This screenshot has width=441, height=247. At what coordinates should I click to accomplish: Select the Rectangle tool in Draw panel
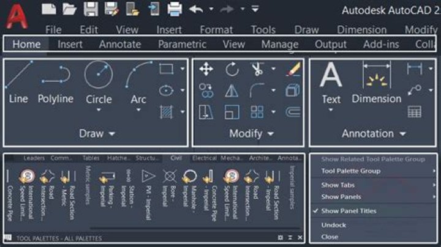click(x=166, y=68)
